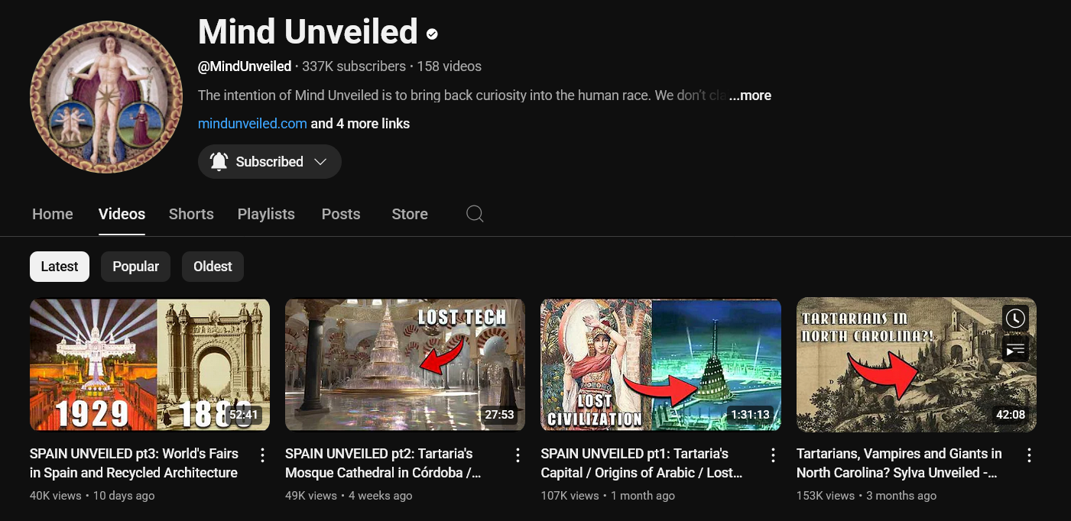Expand the Subscribed dropdown chevron
The height and width of the screenshot is (521, 1071).
(321, 162)
